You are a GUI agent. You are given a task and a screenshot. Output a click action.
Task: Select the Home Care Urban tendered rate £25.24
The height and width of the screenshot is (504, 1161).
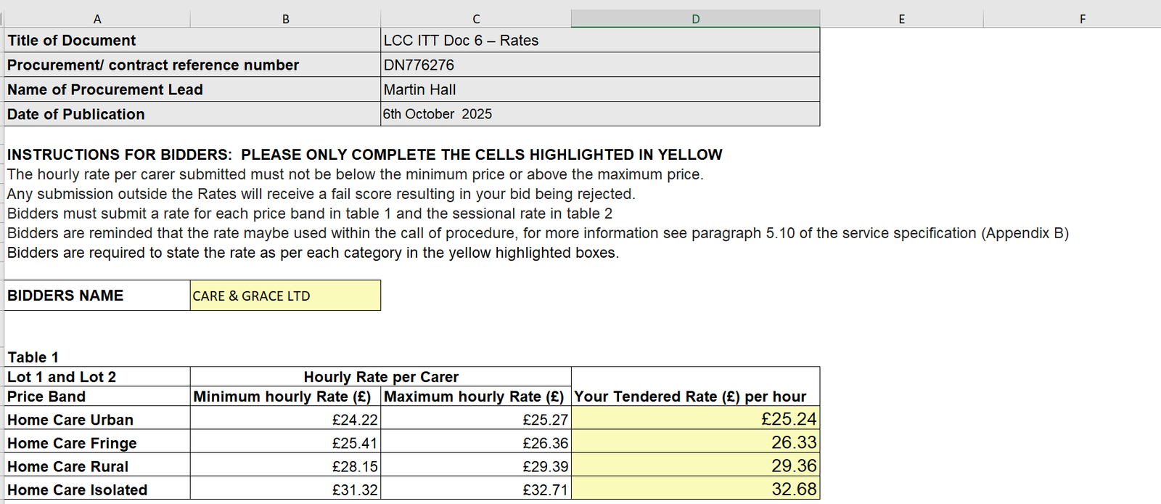point(695,419)
